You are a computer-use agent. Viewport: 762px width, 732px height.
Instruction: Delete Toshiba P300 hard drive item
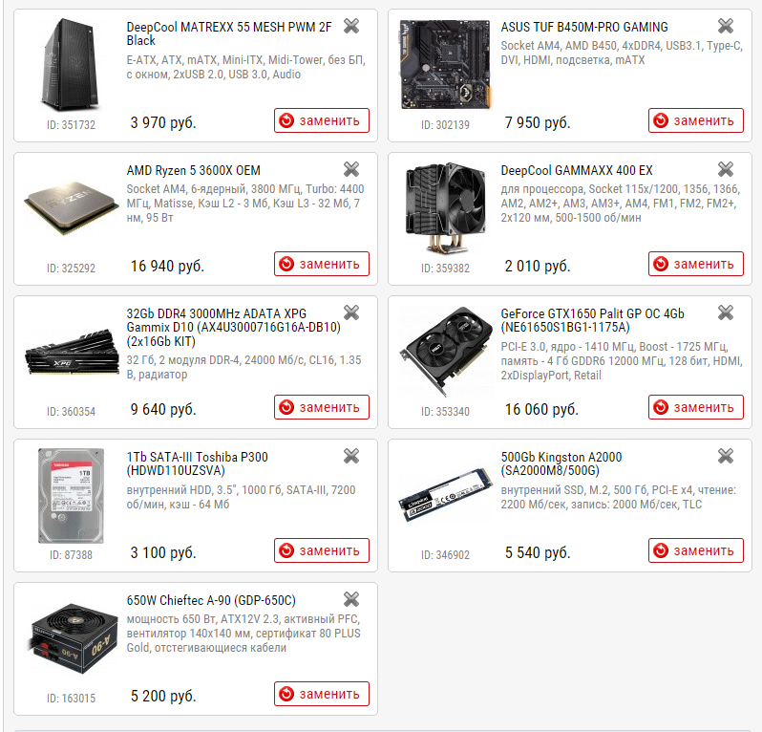tap(350, 456)
